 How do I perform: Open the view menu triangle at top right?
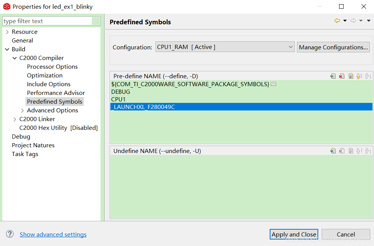click(x=369, y=21)
